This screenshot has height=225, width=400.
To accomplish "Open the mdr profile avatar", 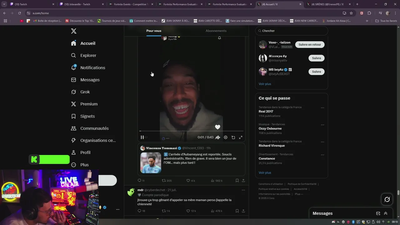I will (x=131, y=192).
